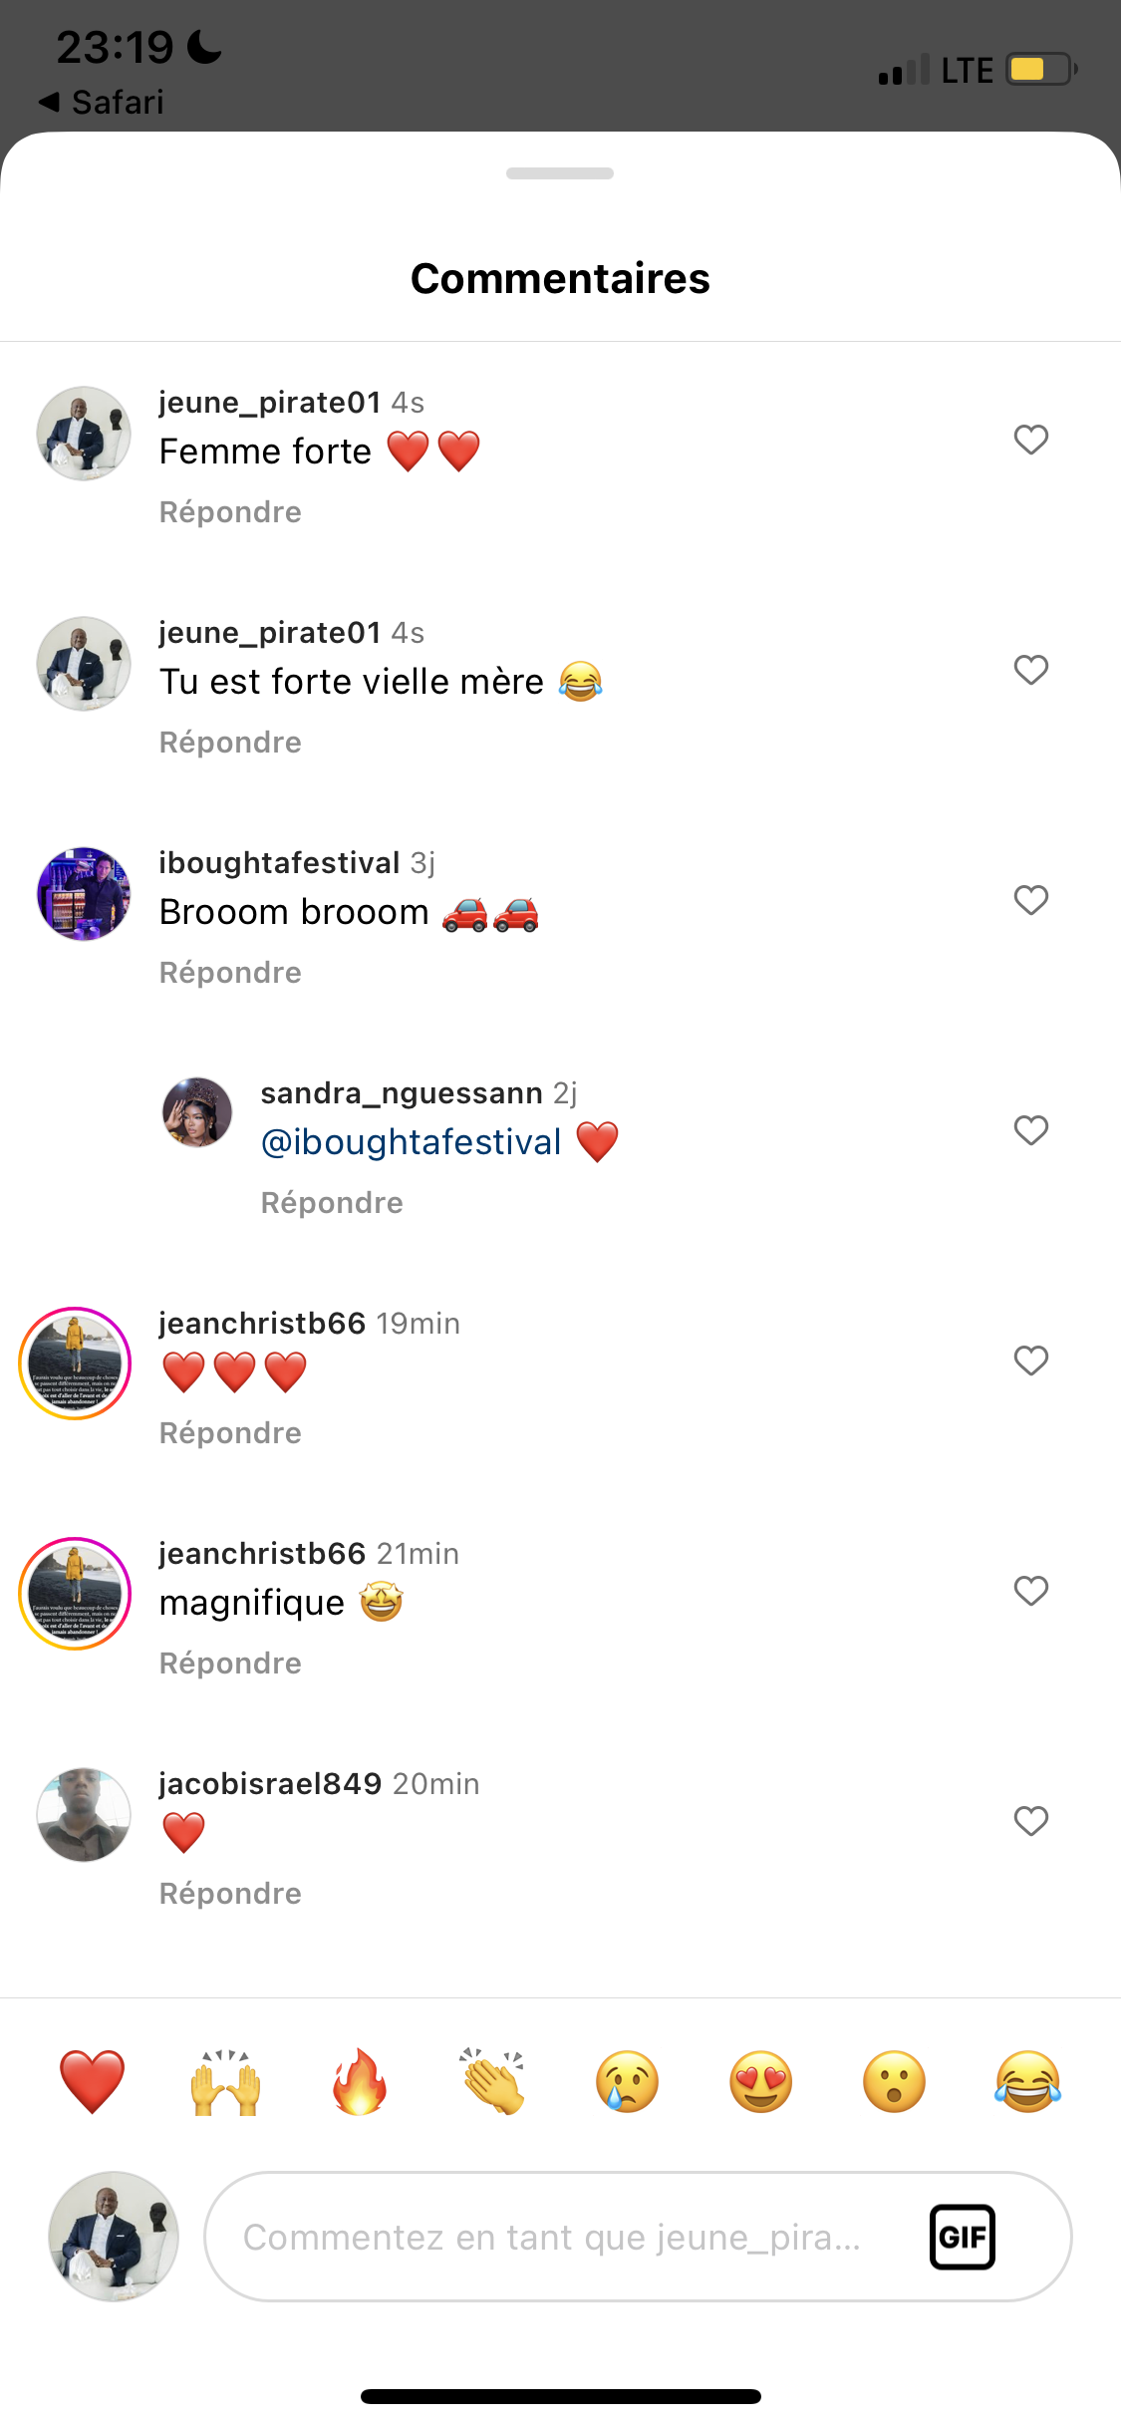Like the "Brooom brooom" comment

tap(1031, 900)
